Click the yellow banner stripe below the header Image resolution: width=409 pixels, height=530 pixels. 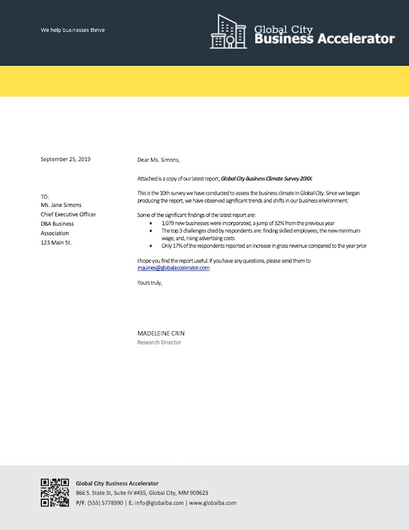[204, 81]
